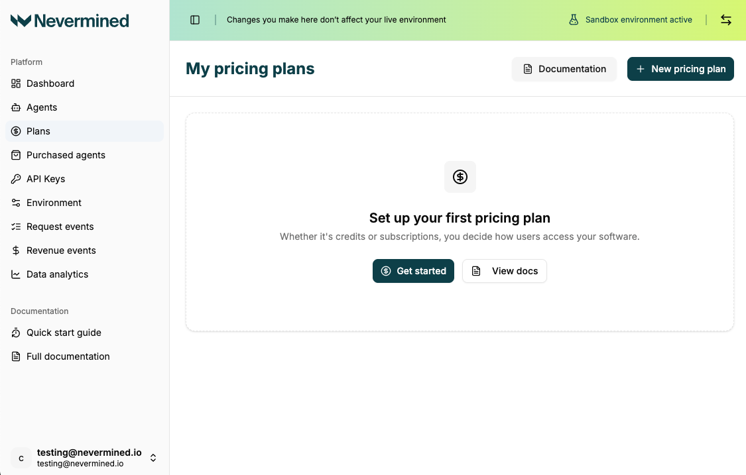The image size is (746, 475).
Task: Click the Revenue events dollar icon
Action: pos(15,250)
